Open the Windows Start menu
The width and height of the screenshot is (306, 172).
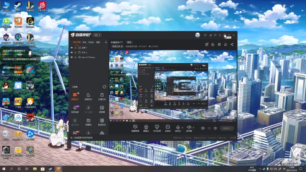[x=3, y=169]
